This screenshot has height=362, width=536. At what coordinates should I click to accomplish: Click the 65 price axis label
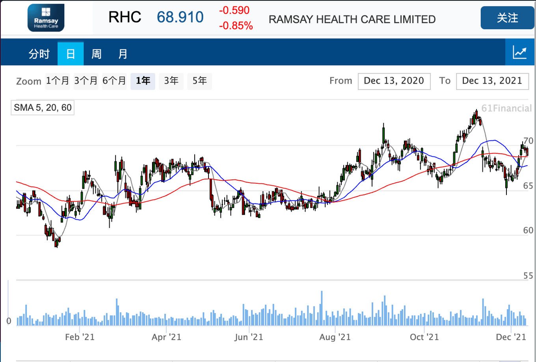point(528,186)
